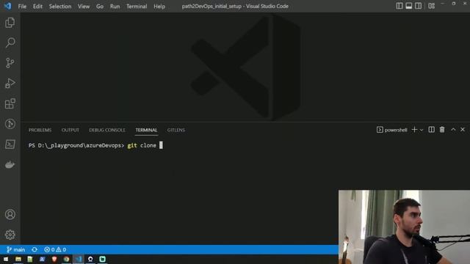This screenshot has height=264, width=470.
Task: Create a new terminal with plus icon
Action: click(x=414, y=130)
